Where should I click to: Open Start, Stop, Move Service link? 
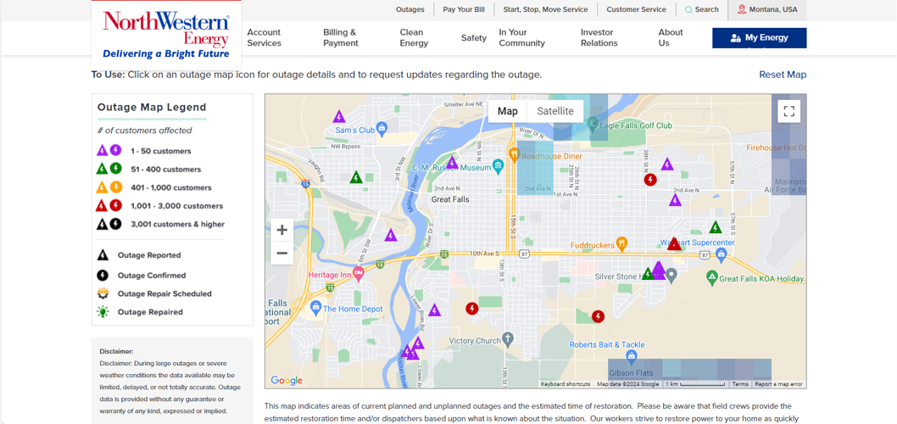(x=545, y=9)
